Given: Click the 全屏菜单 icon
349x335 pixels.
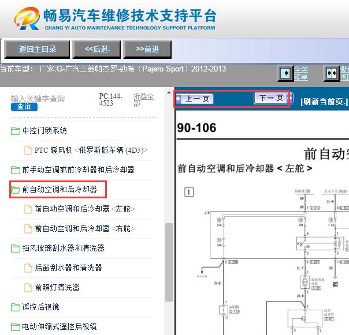Looking at the screenshot, I should pos(285,73).
